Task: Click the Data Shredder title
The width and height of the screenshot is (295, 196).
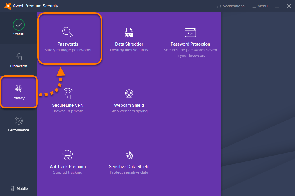Action: point(129,44)
